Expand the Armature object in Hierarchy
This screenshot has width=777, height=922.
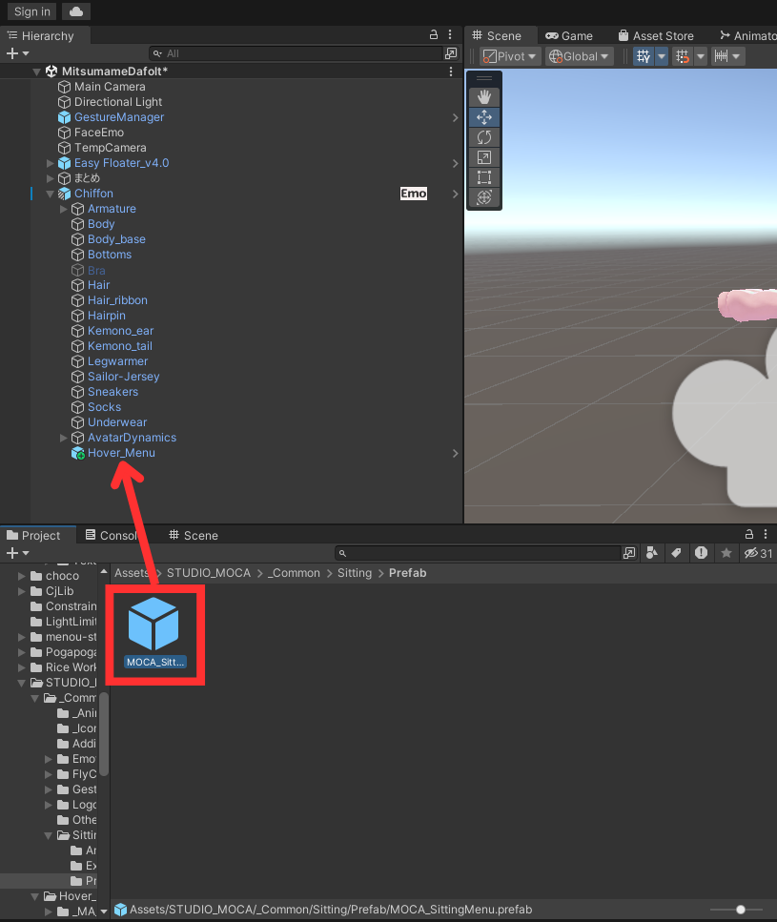point(64,209)
